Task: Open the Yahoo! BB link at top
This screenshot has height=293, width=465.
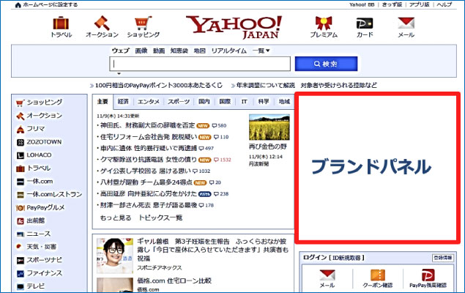Action: (x=362, y=4)
